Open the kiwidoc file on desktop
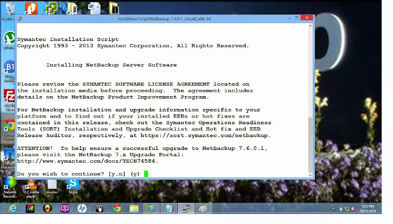Screen dimensions: 393x224 (x=52, y=187)
